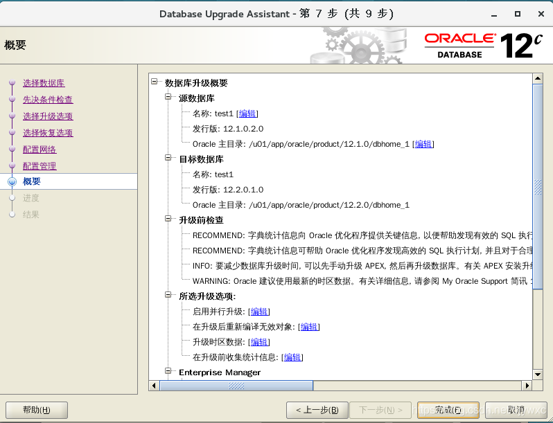Go to the 选择升级选项 step

coord(48,116)
